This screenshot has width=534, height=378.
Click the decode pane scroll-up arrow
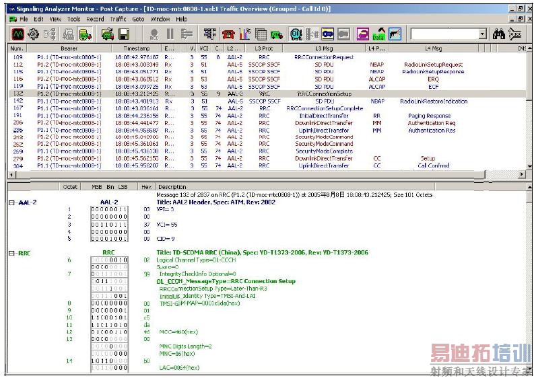pyautogui.click(x=529, y=187)
